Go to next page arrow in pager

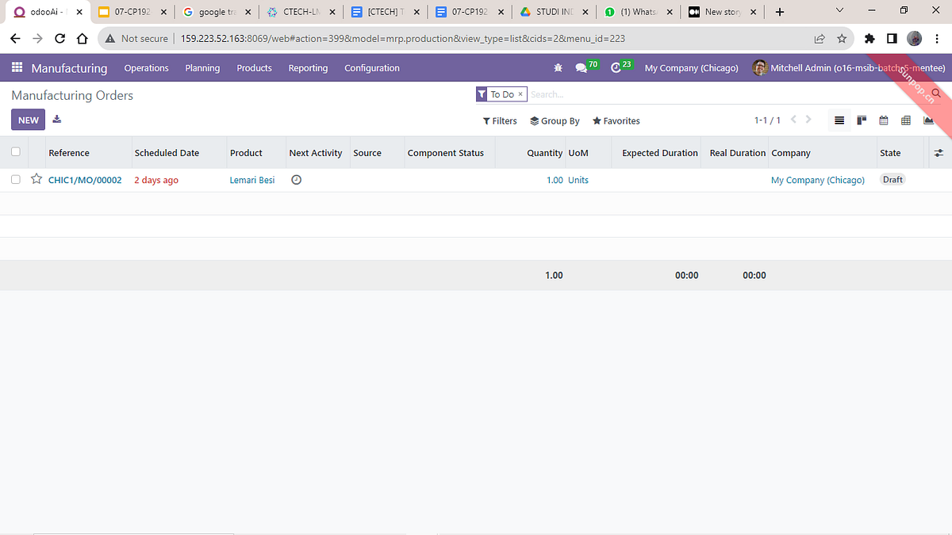tap(808, 120)
